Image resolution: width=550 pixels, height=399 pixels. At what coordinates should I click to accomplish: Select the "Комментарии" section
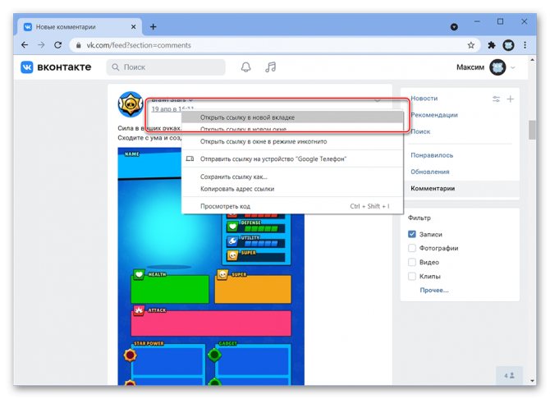pos(461,189)
